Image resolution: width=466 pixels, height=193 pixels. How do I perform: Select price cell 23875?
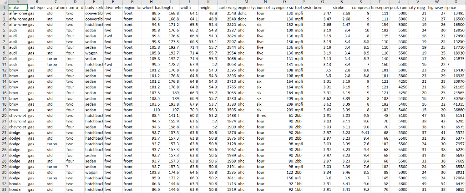point(456,59)
